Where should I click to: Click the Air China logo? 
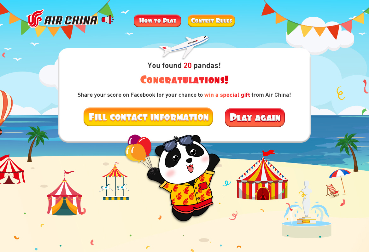[x=62, y=18]
